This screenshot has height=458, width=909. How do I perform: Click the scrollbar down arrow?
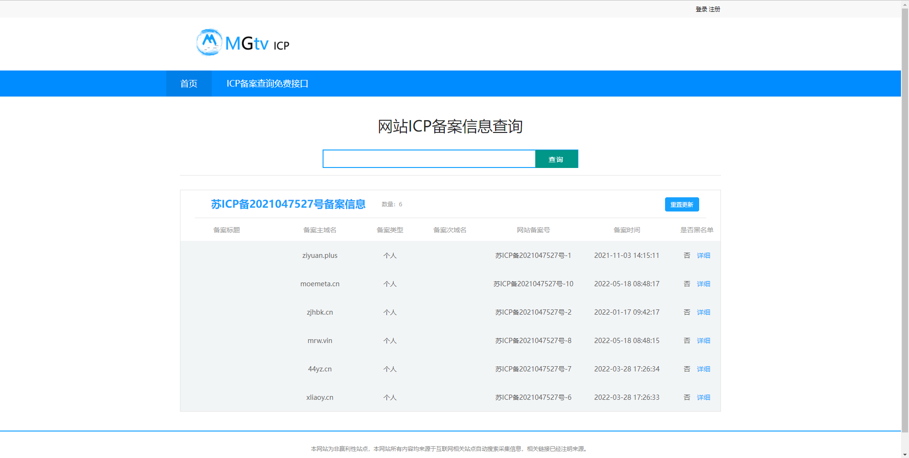[x=905, y=454]
